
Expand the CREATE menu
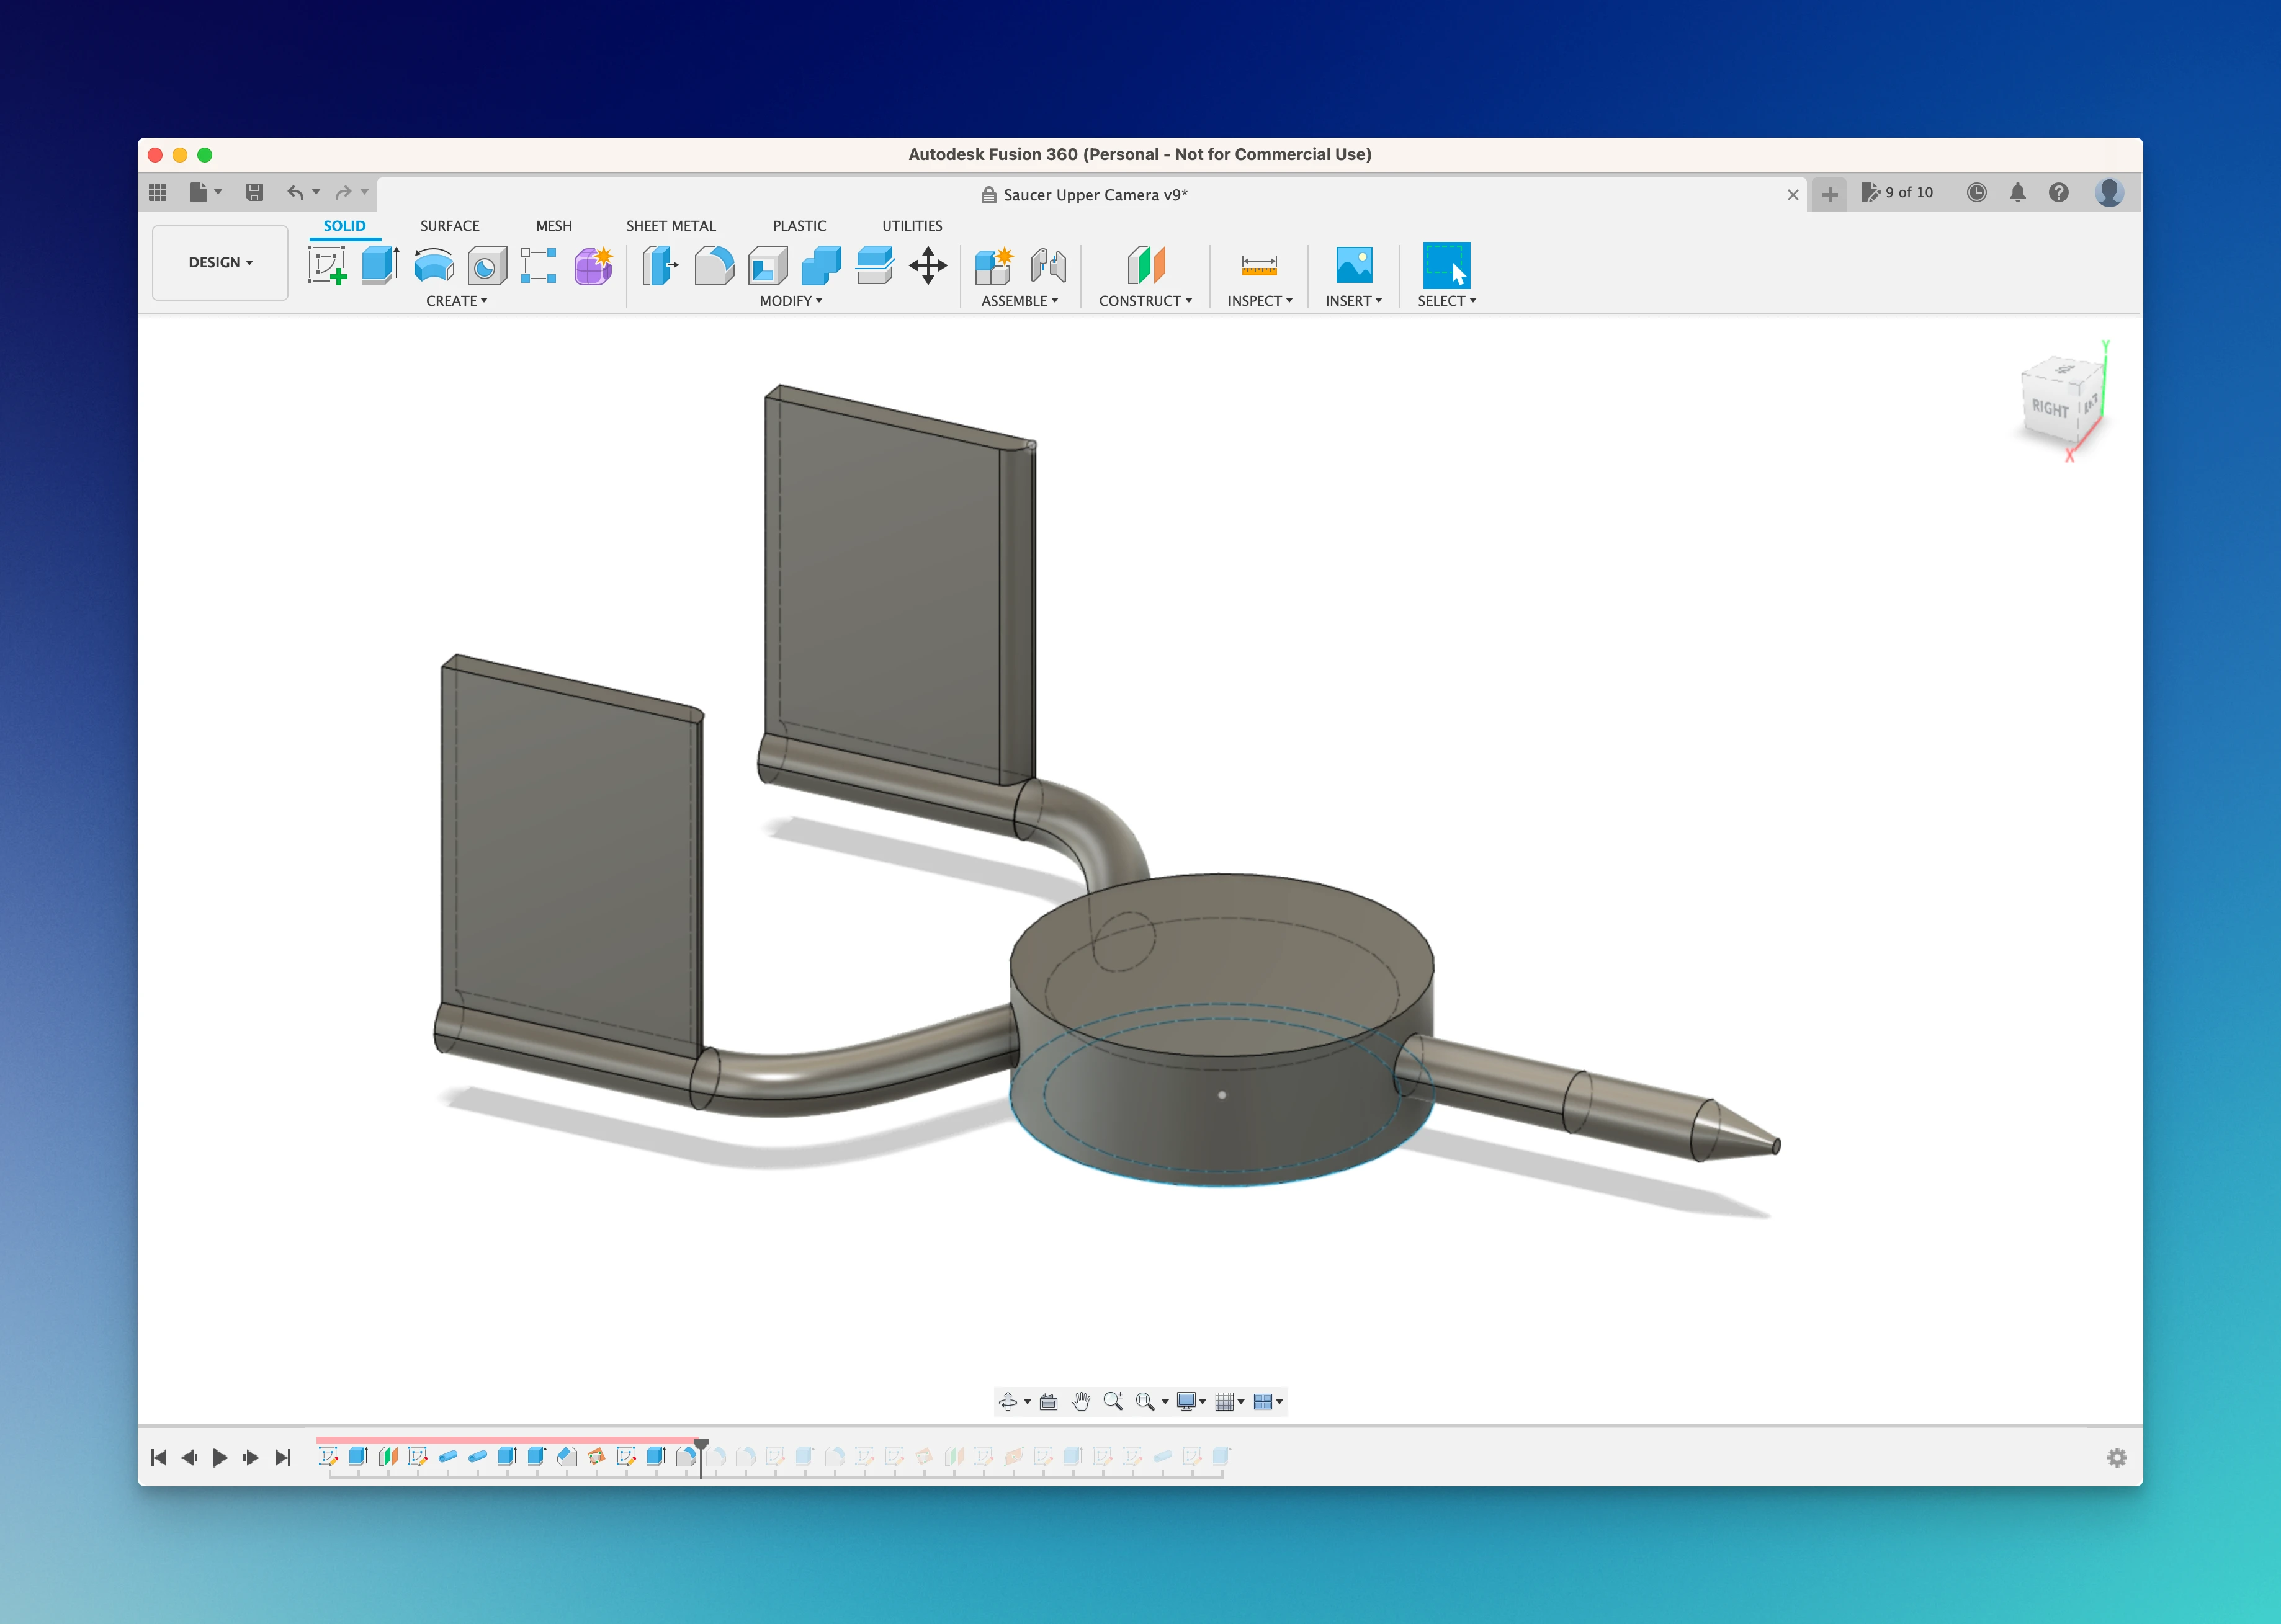[456, 300]
